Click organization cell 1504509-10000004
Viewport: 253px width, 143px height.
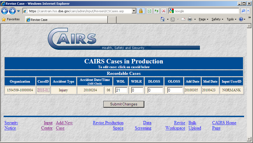(20, 90)
